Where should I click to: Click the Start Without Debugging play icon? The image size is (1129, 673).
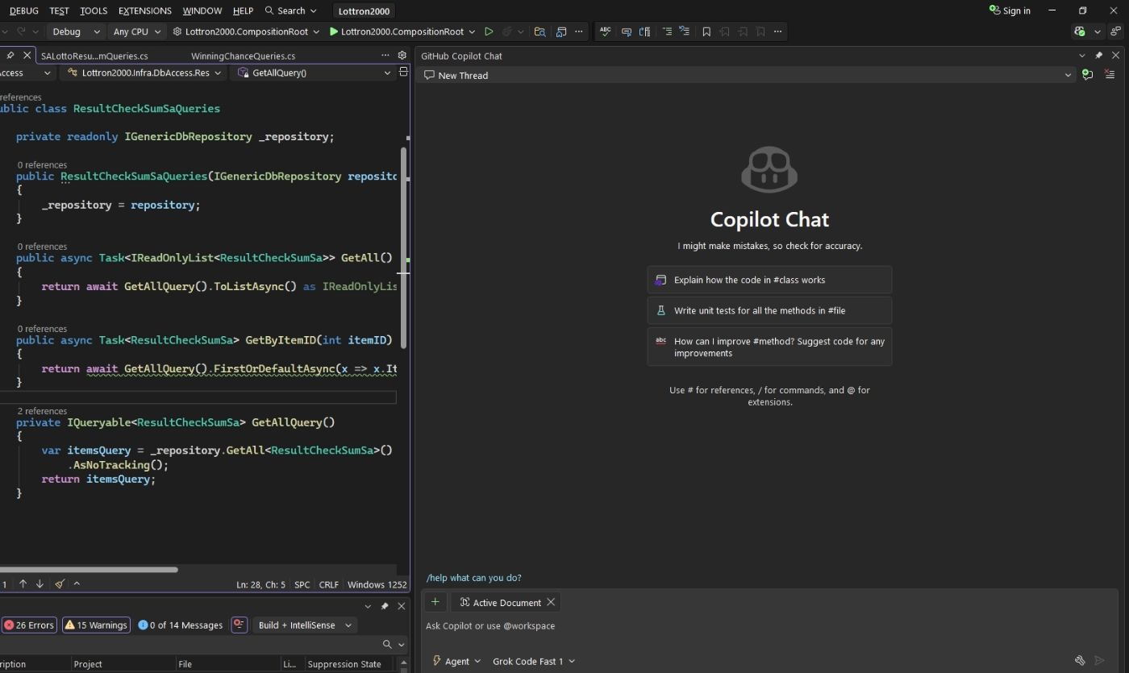click(489, 31)
